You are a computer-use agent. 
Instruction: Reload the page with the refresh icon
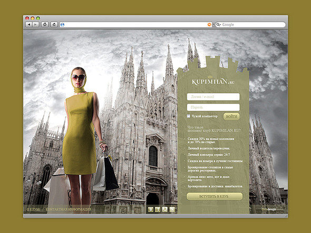pyautogui.click(x=54, y=25)
